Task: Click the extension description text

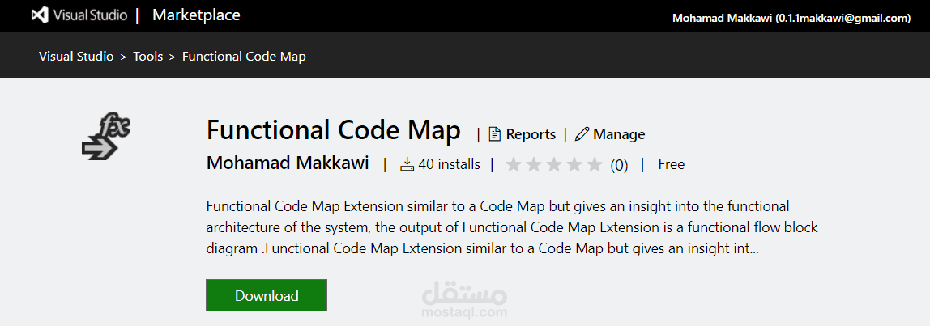Action: pos(512,227)
